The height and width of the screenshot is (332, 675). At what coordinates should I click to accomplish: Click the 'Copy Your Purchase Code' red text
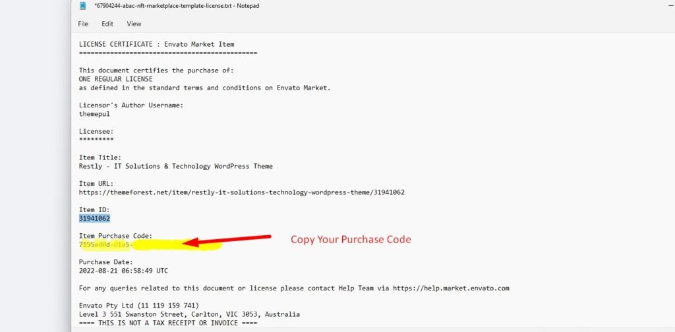click(351, 239)
